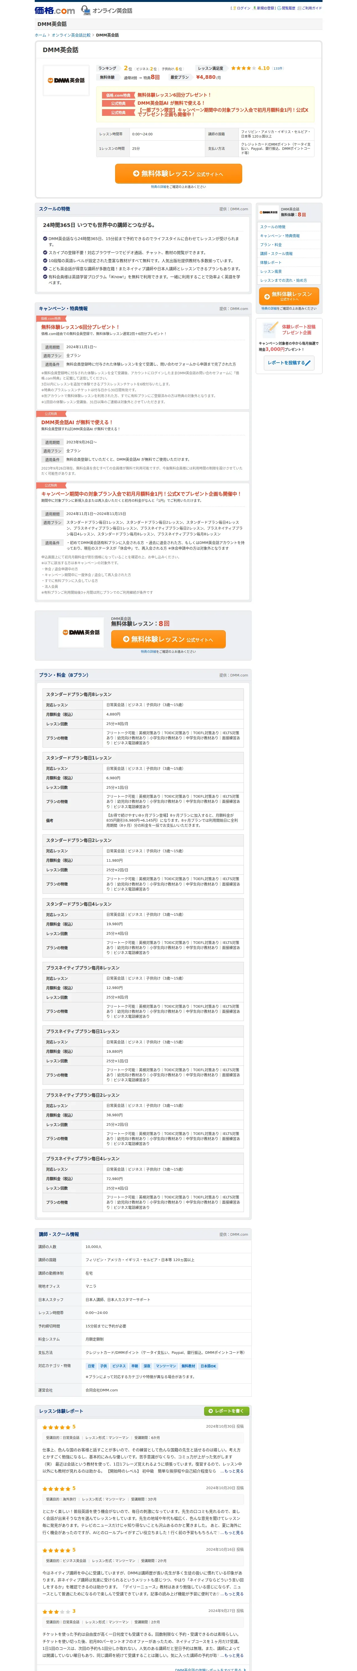The height and width of the screenshot is (1671, 357).
Task: Click プラスネイティブプラン毎日4レッスン plan header
Action: tap(143, 1159)
